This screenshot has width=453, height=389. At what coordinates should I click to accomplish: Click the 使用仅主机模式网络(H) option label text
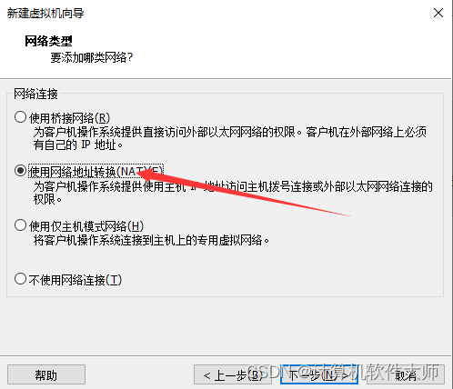[86, 226]
